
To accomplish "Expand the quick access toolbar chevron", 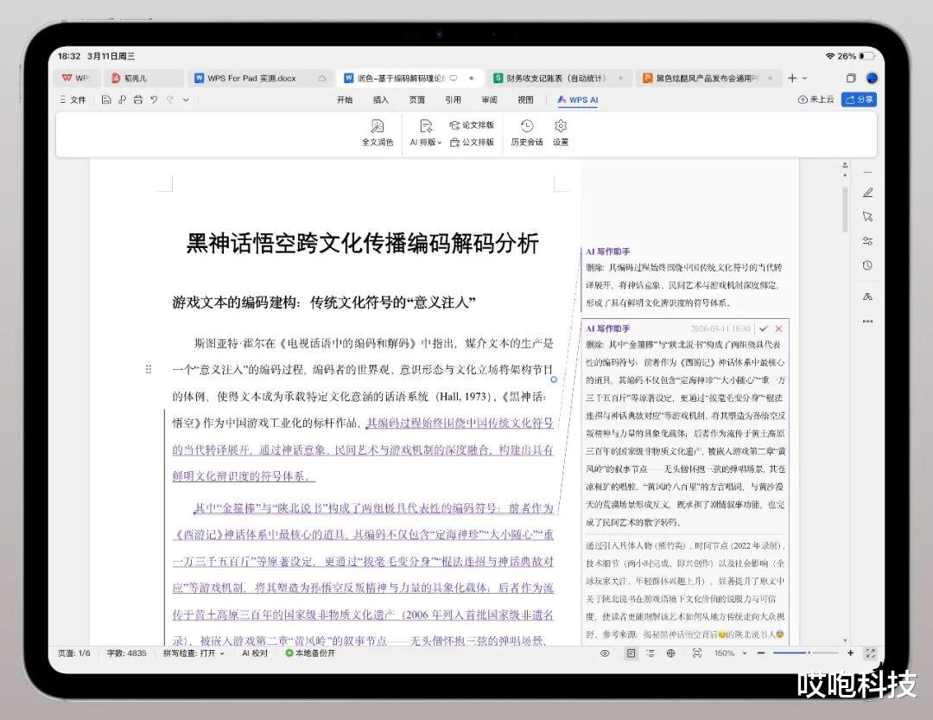I will pos(186,100).
